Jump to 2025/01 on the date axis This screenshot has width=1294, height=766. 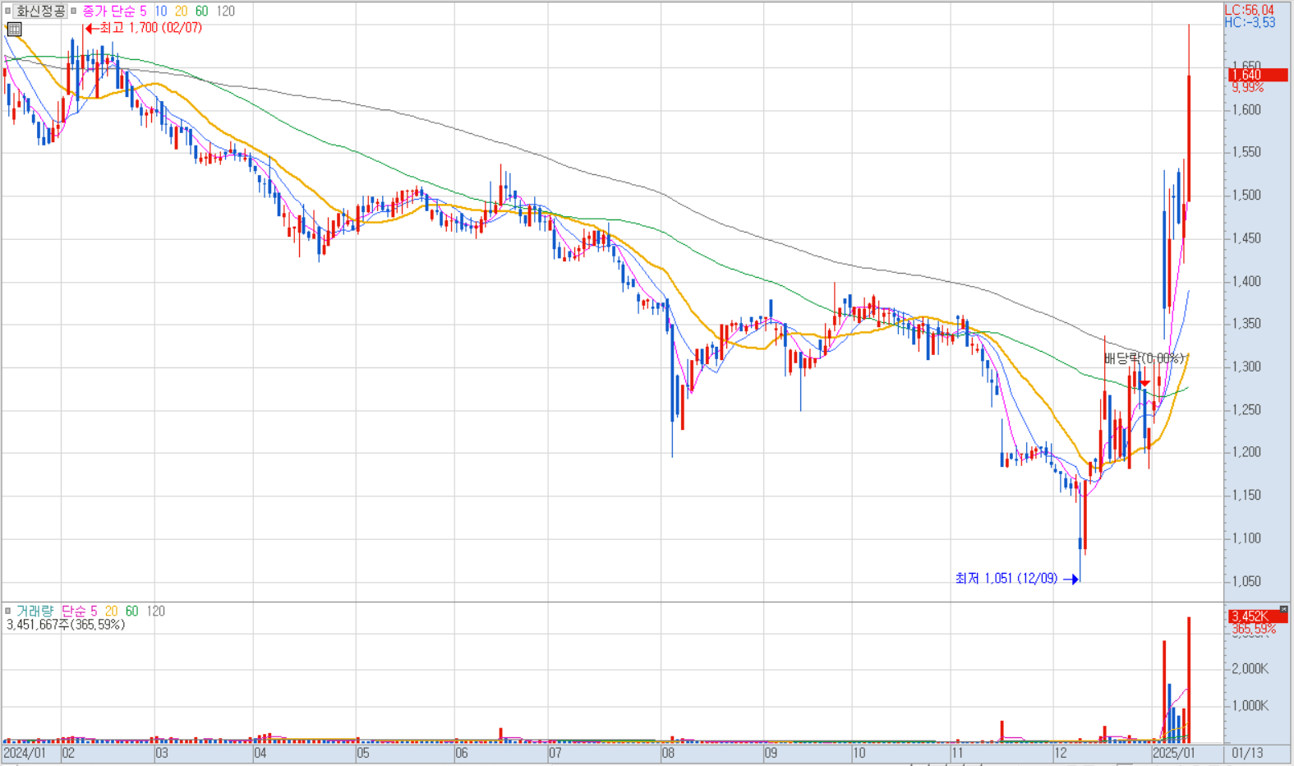pos(1173,753)
